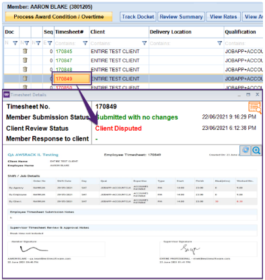265x280 pixels.
Task: Click the Qualification cell in the 170849 row
Action: click(243, 79)
